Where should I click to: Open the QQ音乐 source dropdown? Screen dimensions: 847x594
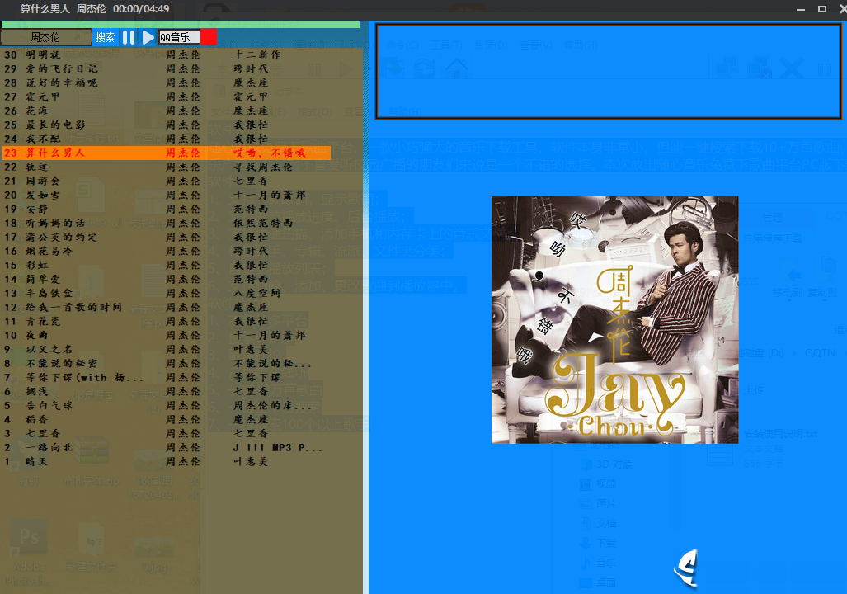(179, 37)
